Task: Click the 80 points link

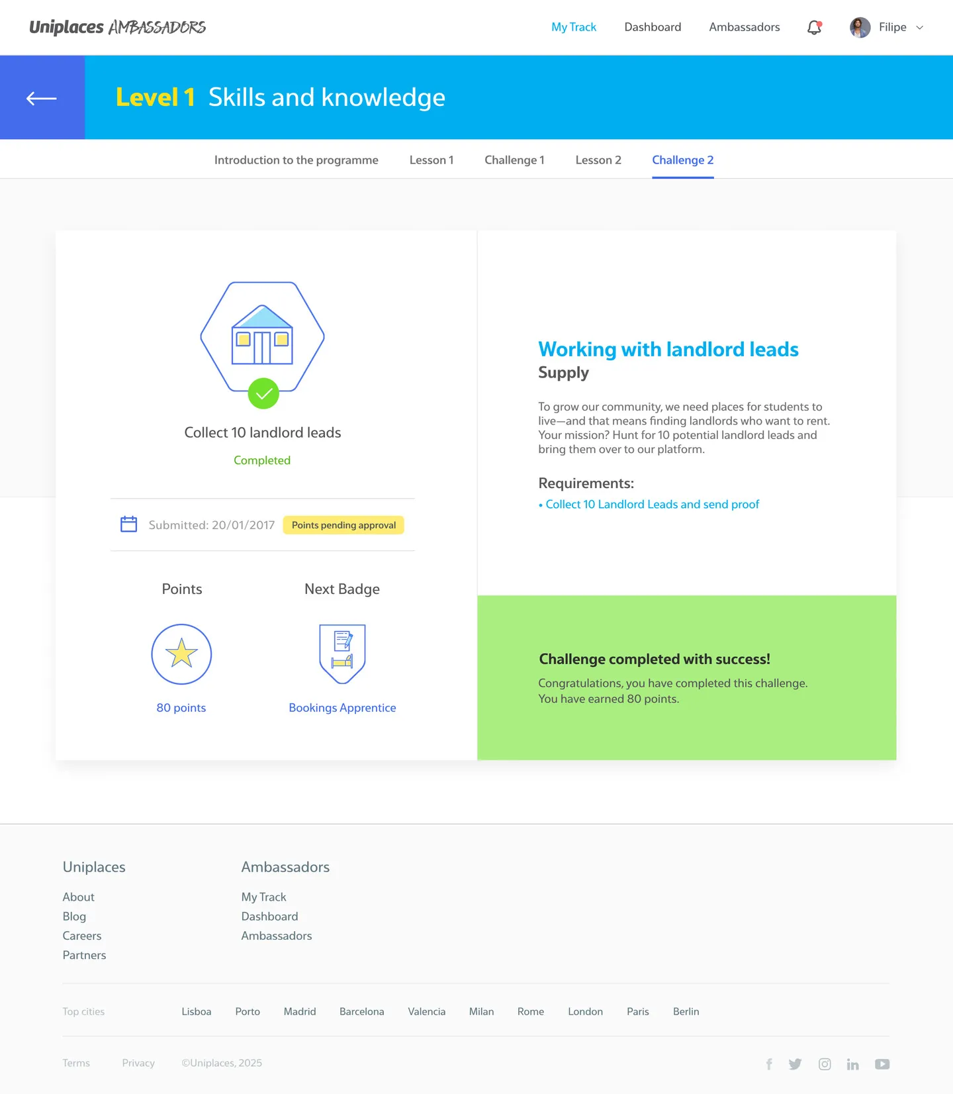Action: point(181,708)
